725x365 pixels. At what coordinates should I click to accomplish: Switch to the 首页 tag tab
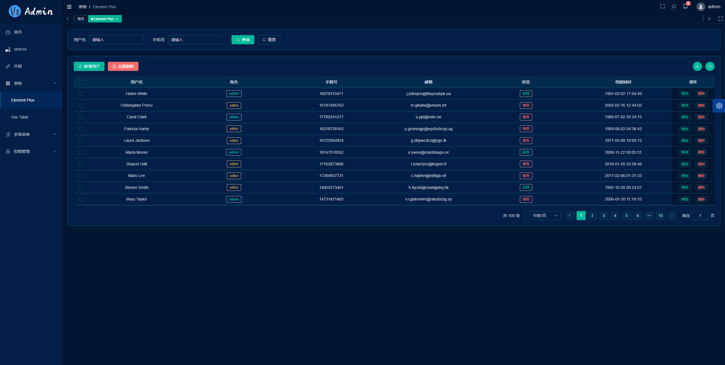(81, 19)
